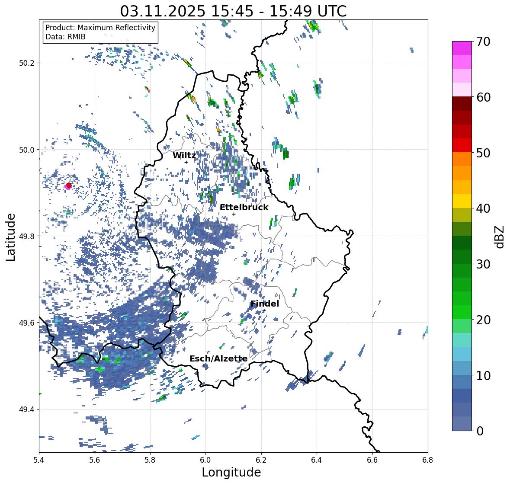Click the yellow colorbar segment above 40
This screenshot has height=483, width=510.
pos(462,201)
